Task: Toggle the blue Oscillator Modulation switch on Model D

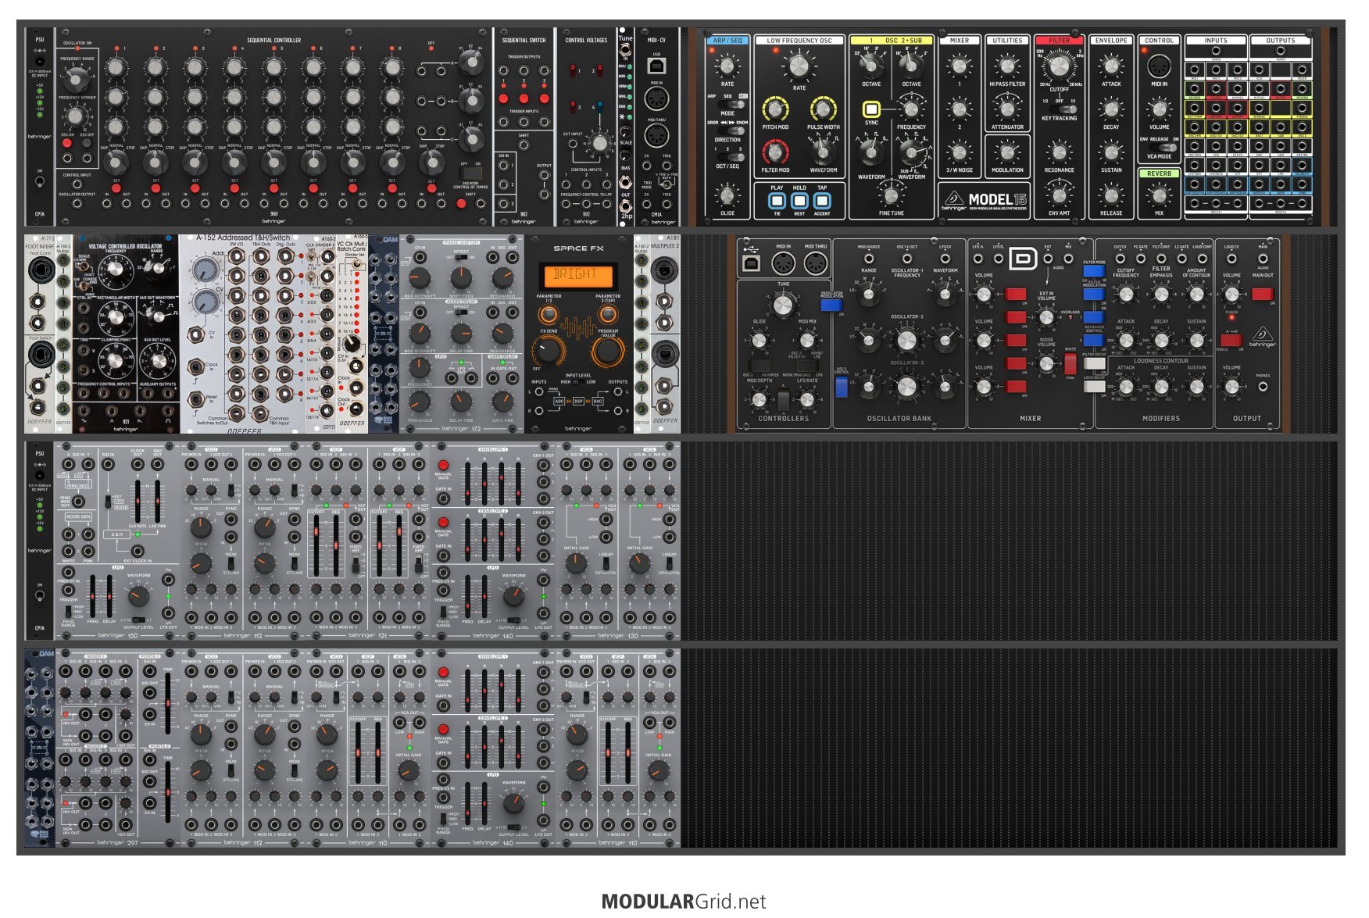Action: (831, 305)
